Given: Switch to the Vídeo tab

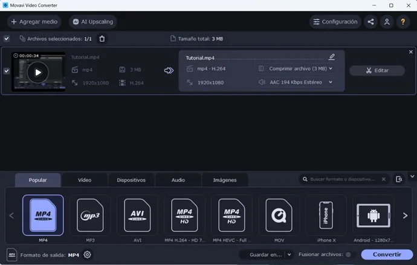Looking at the screenshot, I should point(85,180).
